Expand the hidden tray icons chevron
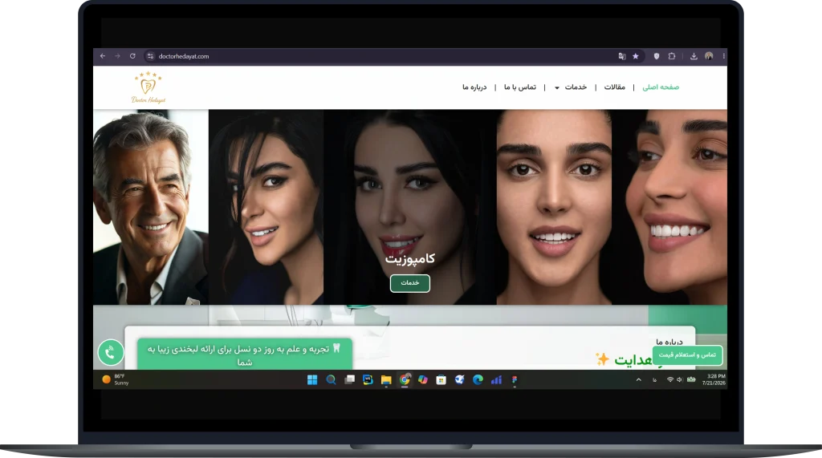 (x=638, y=380)
